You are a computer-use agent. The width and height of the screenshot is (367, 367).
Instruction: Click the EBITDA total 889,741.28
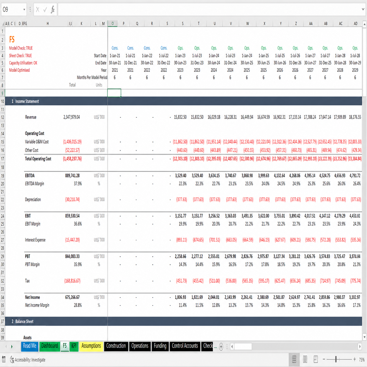[72, 176]
